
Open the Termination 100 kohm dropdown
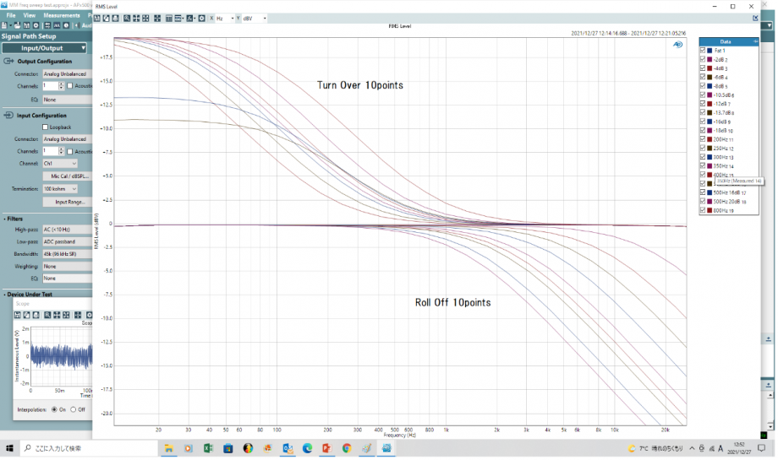click(60, 189)
